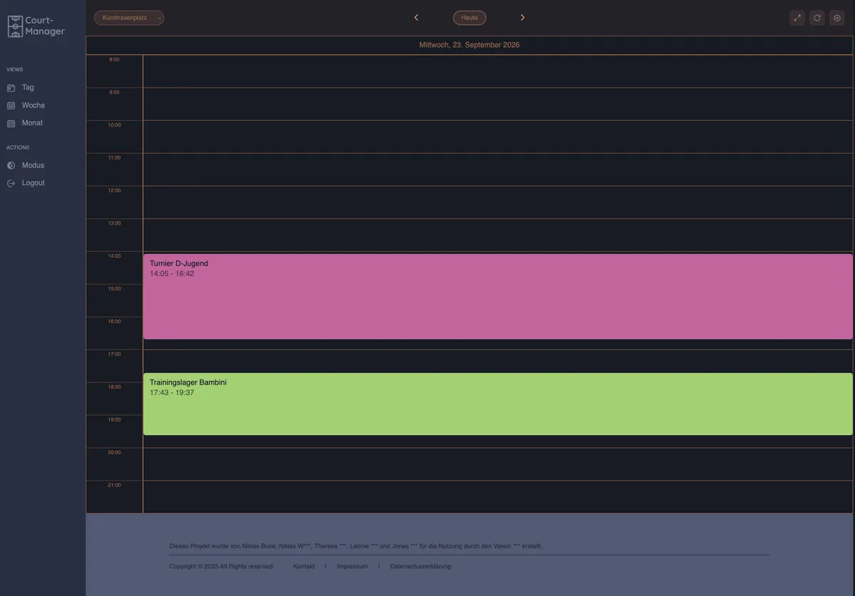The width and height of the screenshot is (855, 596).
Task: Open the fullscreen expand arrows icon
Action: 797,18
